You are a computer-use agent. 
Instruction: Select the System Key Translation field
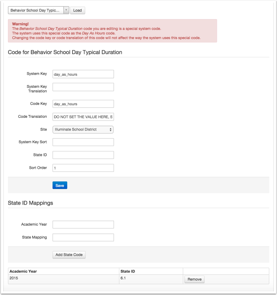point(83,87)
